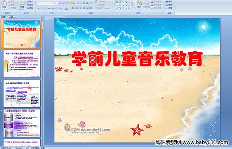Click the Reset slide button

click(x=30, y=5)
